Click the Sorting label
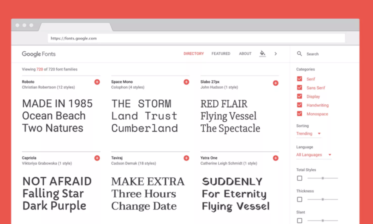Image resolution: width=373 pixels, height=224 pixels. tap(303, 126)
